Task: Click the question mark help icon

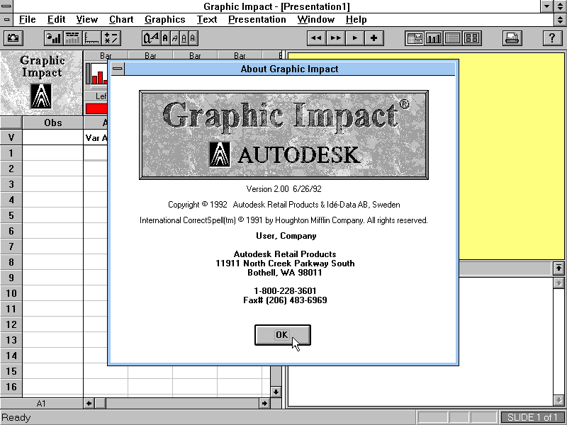Action: pos(552,38)
